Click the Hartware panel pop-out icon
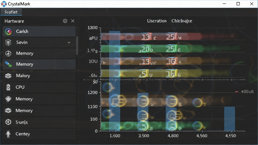Viewport: 258px width, 145px height. (x=65, y=21)
